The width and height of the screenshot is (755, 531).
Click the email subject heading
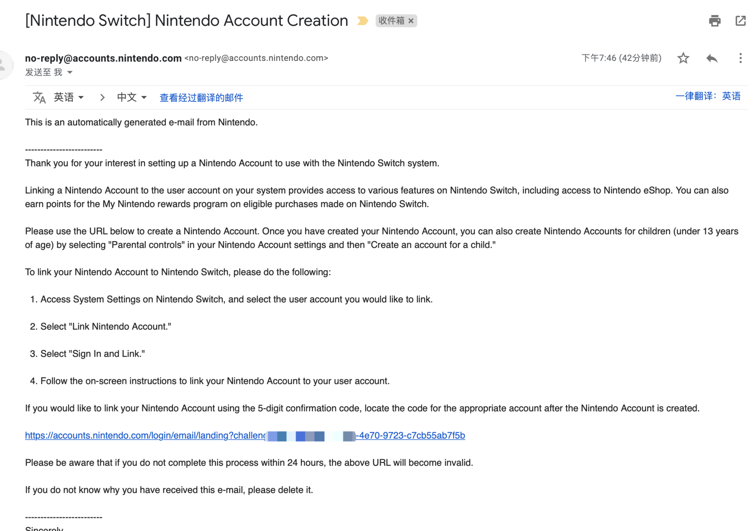tap(186, 20)
